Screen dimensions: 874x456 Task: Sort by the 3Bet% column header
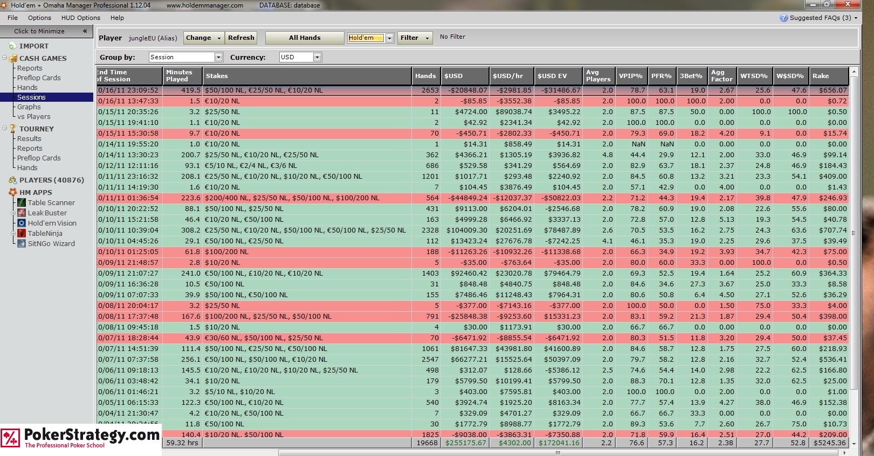691,76
